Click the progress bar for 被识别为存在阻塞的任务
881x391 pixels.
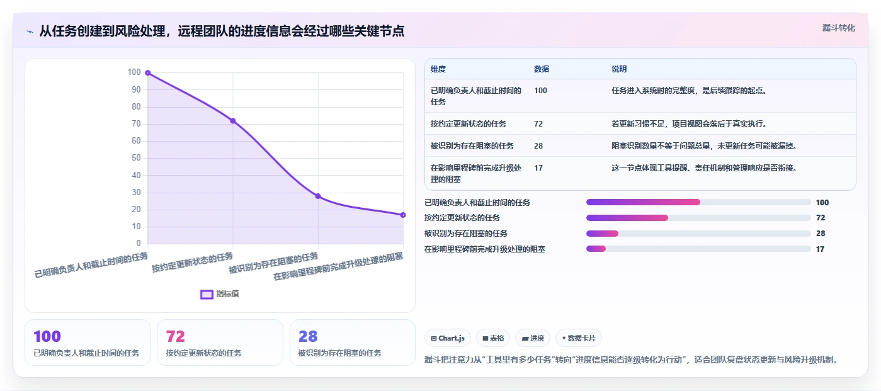[x=698, y=234]
